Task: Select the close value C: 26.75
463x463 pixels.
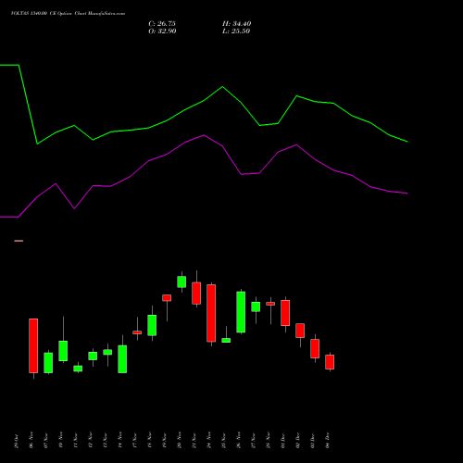Action: [162, 24]
